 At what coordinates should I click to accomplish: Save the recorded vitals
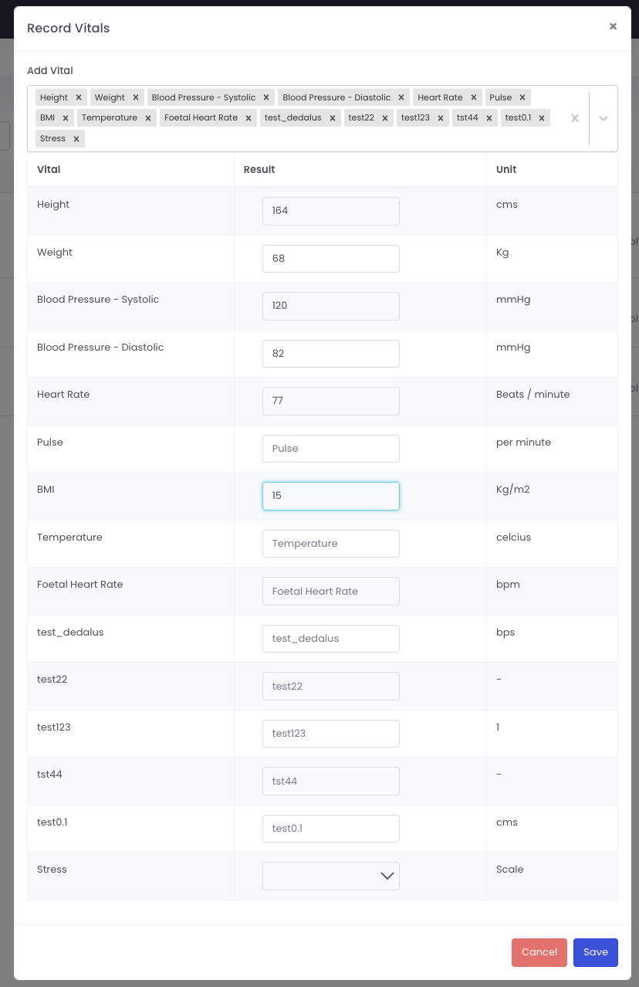coord(595,952)
